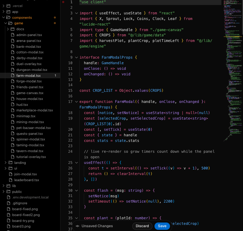Open game-canvas.tsx file
243x231 pixels.
pos(30,93)
